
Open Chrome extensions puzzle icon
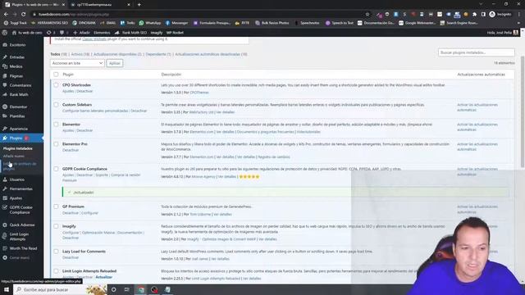click(474, 15)
